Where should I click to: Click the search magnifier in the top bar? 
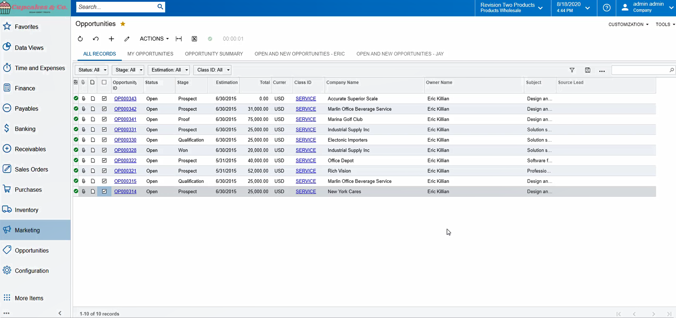(x=160, y=7)
